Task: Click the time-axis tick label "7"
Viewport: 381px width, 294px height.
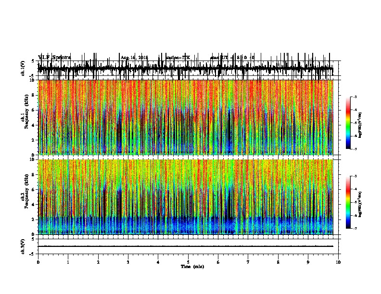Action: [x=248, y=262]
